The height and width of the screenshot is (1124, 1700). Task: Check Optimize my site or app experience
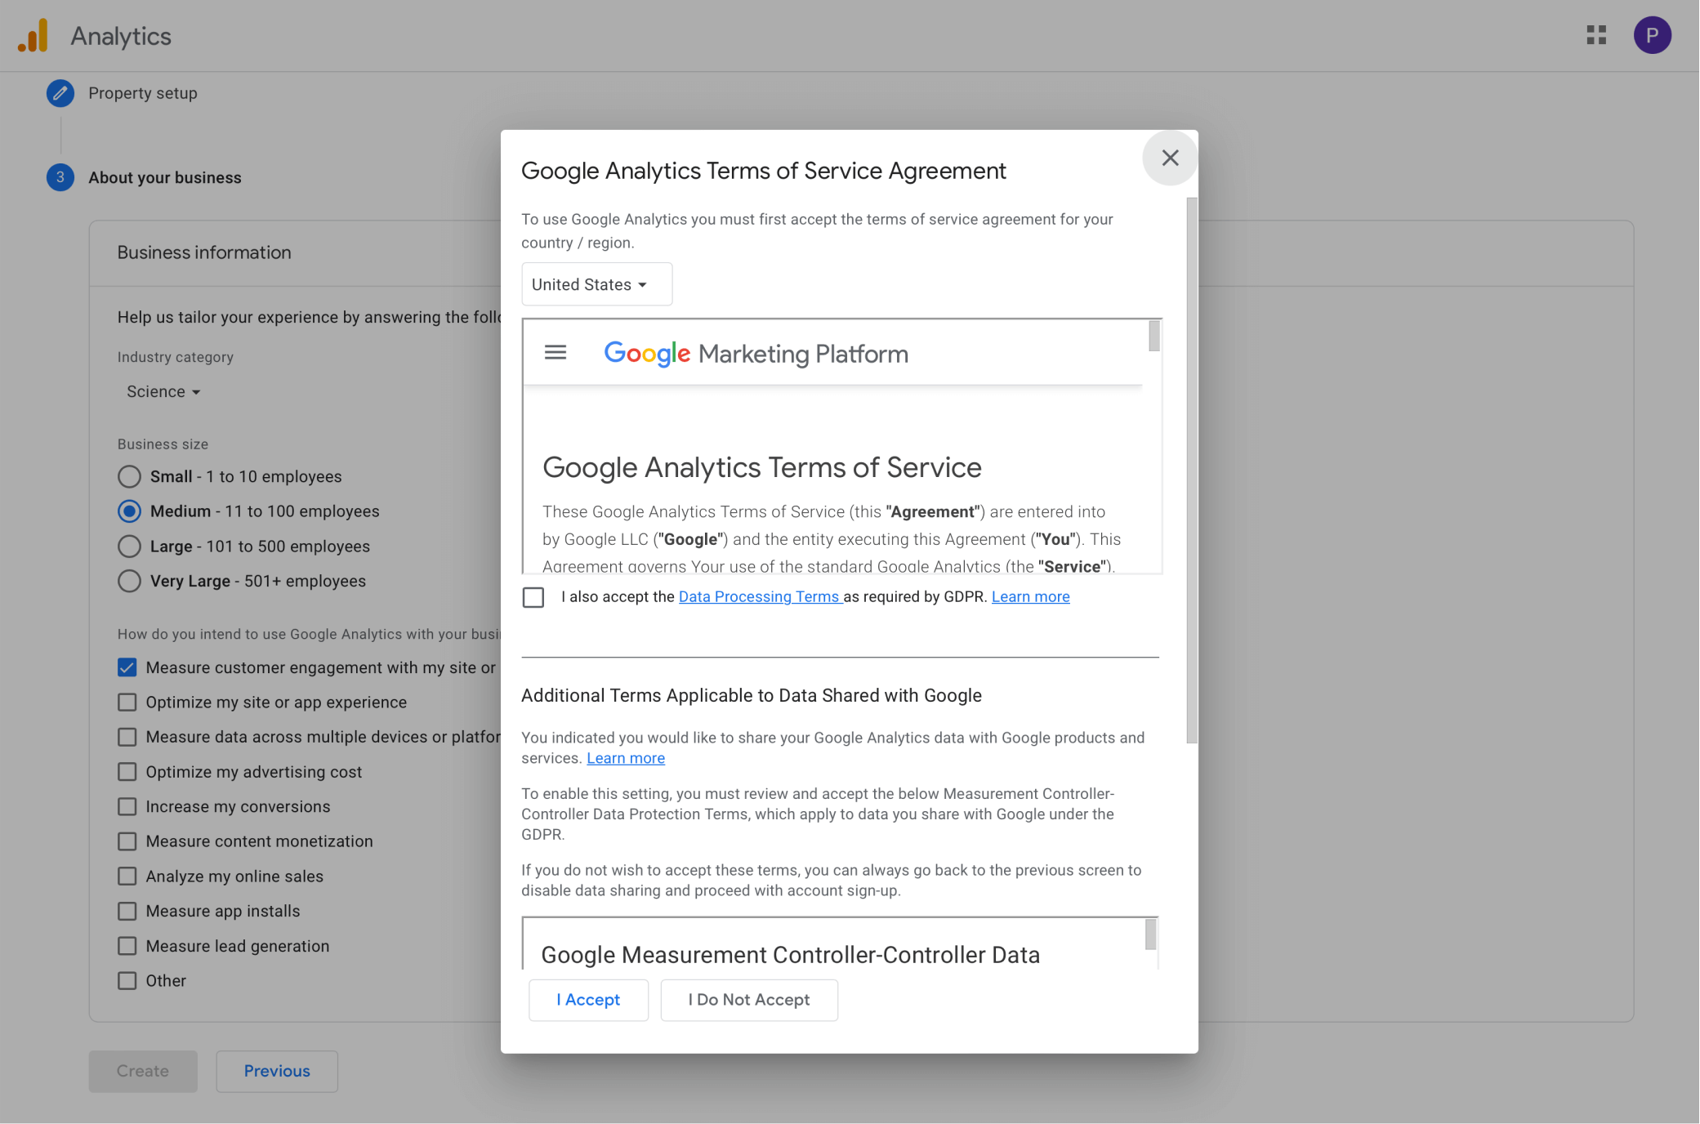[127, 702]
